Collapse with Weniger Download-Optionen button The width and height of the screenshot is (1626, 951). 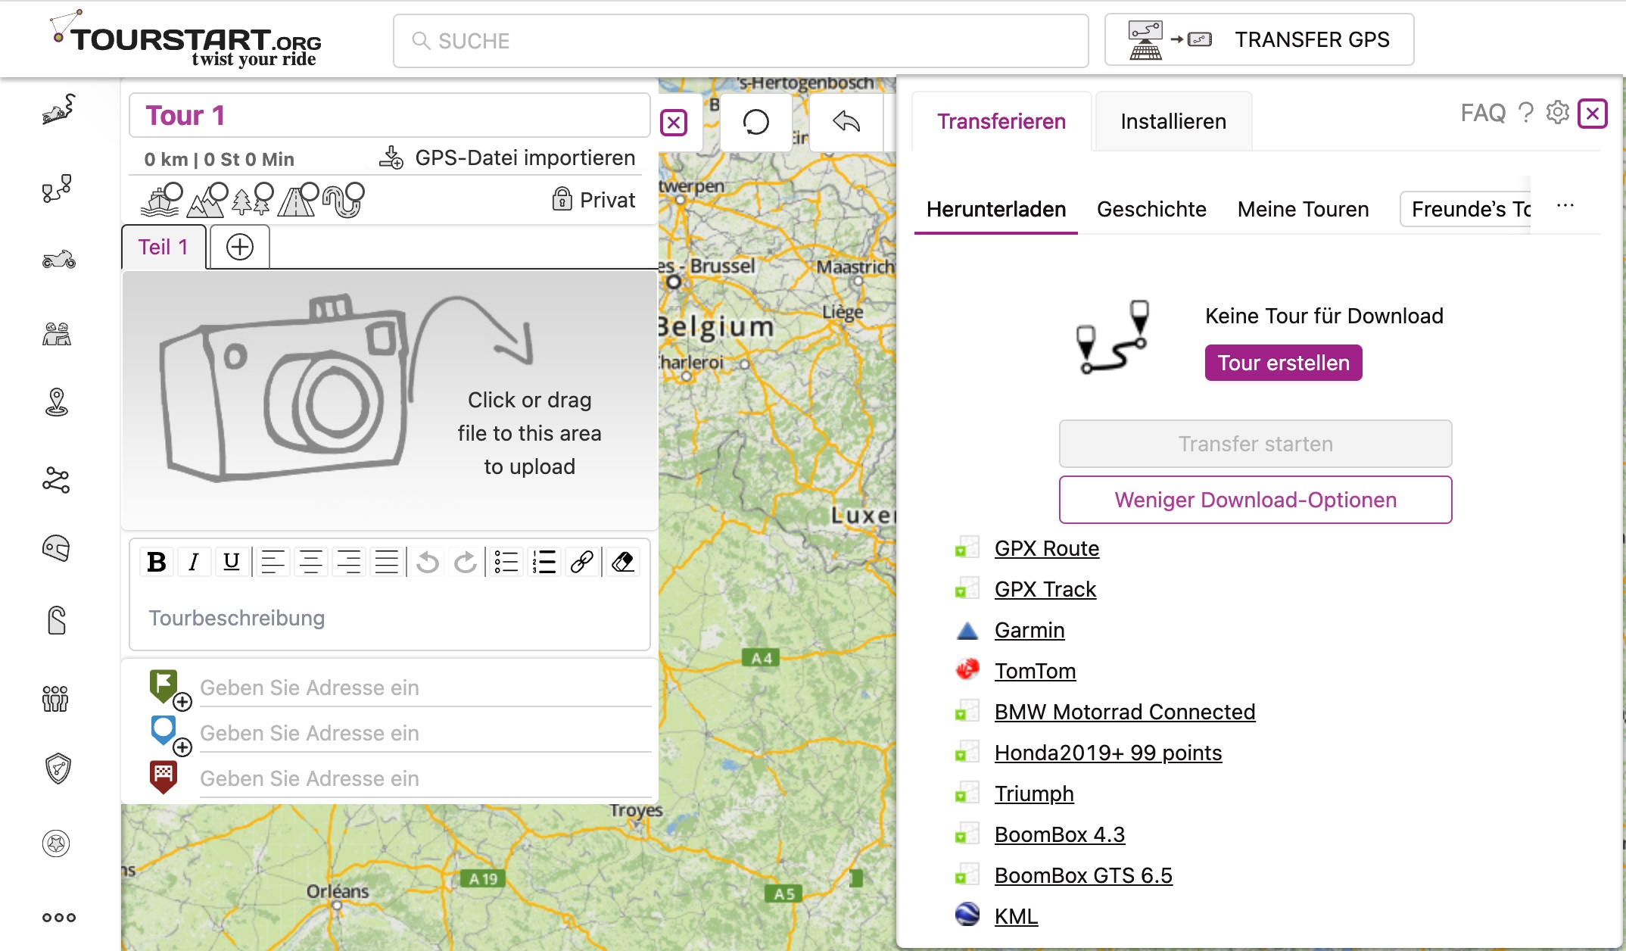(x=1255, y=500)
